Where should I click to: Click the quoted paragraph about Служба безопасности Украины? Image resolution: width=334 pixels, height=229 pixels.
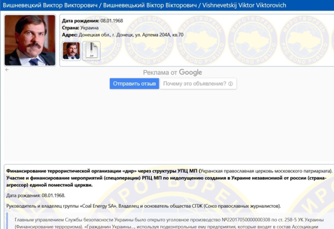click(x=167, y=223)
